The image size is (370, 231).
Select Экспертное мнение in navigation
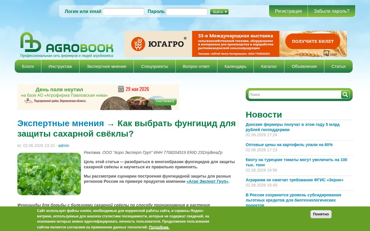[x=106, y=66]
